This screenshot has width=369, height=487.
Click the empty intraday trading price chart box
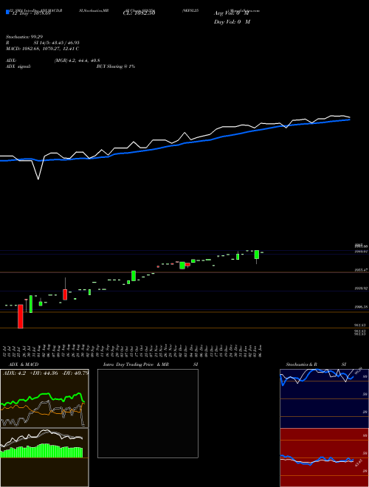tap(148, 413)
